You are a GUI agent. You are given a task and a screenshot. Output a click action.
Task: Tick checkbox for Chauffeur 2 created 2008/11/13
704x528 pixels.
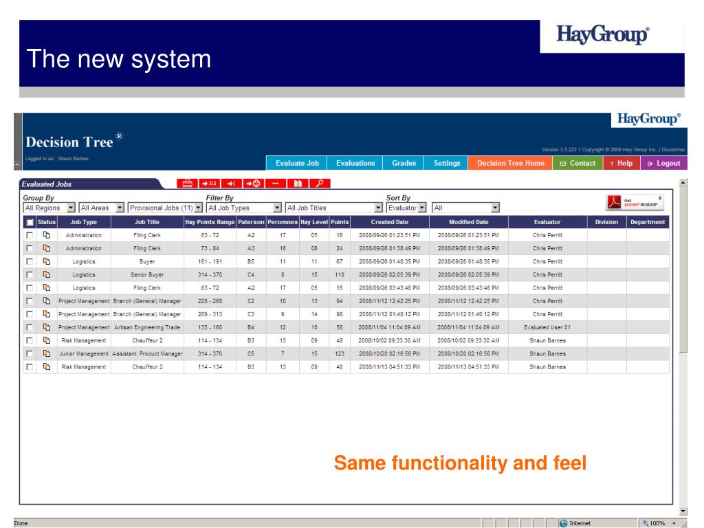[30, 367]
